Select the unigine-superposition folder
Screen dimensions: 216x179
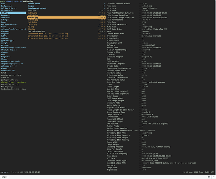point(12,64)
